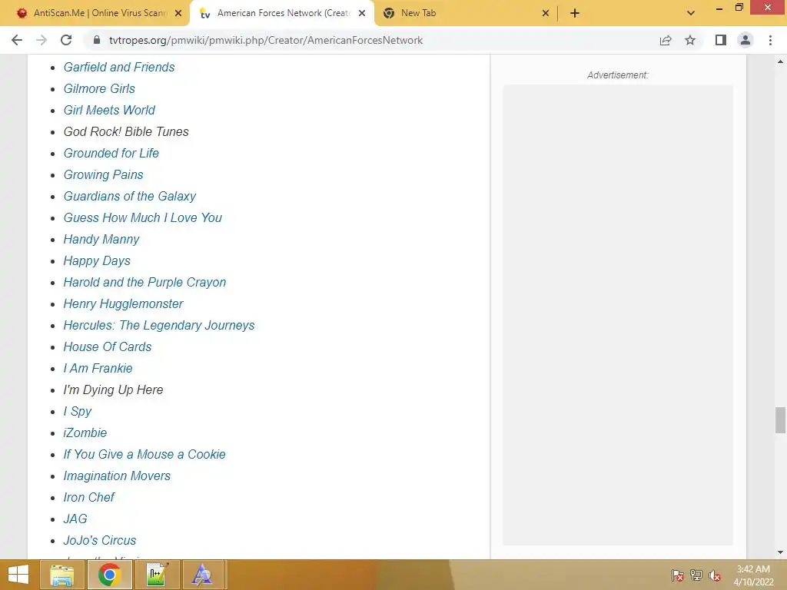Viewport: 787px width, 590px height.
Task: Open the network status tray icon
Action: 696,575
